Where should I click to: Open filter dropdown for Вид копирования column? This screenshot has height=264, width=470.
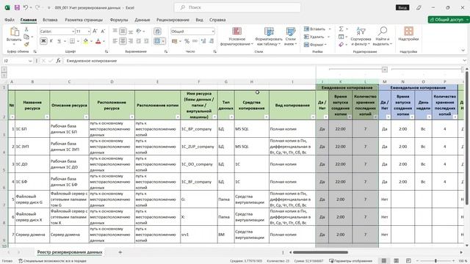click(x=313, y=117)
